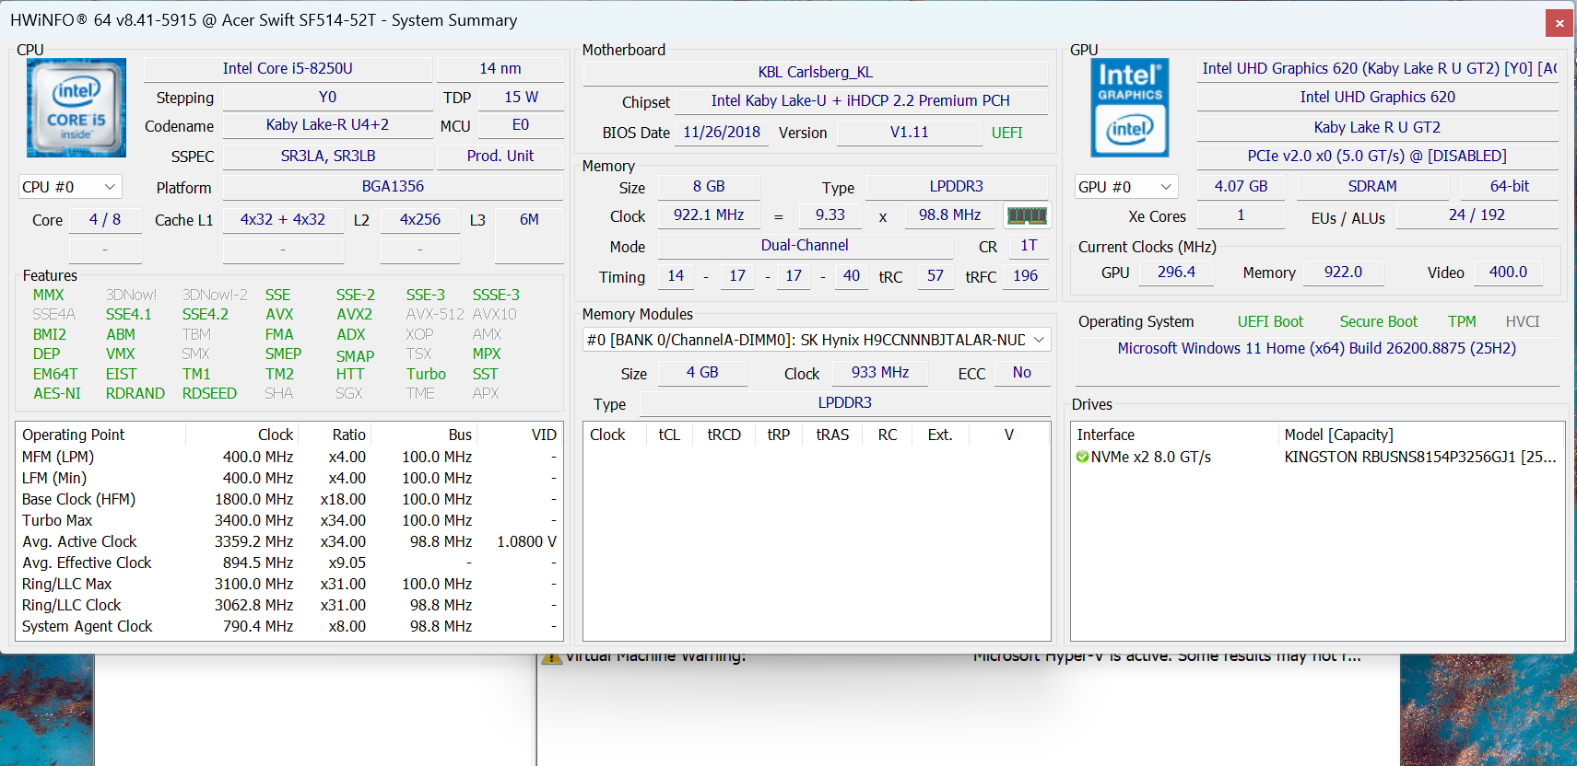Click the Avg. Effective Clock row
Screen dimensions: 1577x766
288,563
